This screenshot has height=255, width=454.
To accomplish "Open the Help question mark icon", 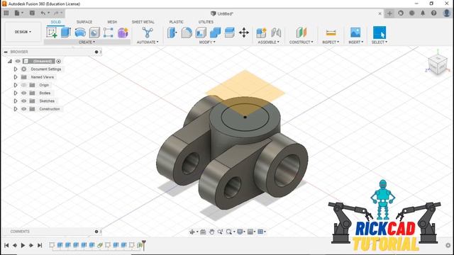I will [433, 13].
